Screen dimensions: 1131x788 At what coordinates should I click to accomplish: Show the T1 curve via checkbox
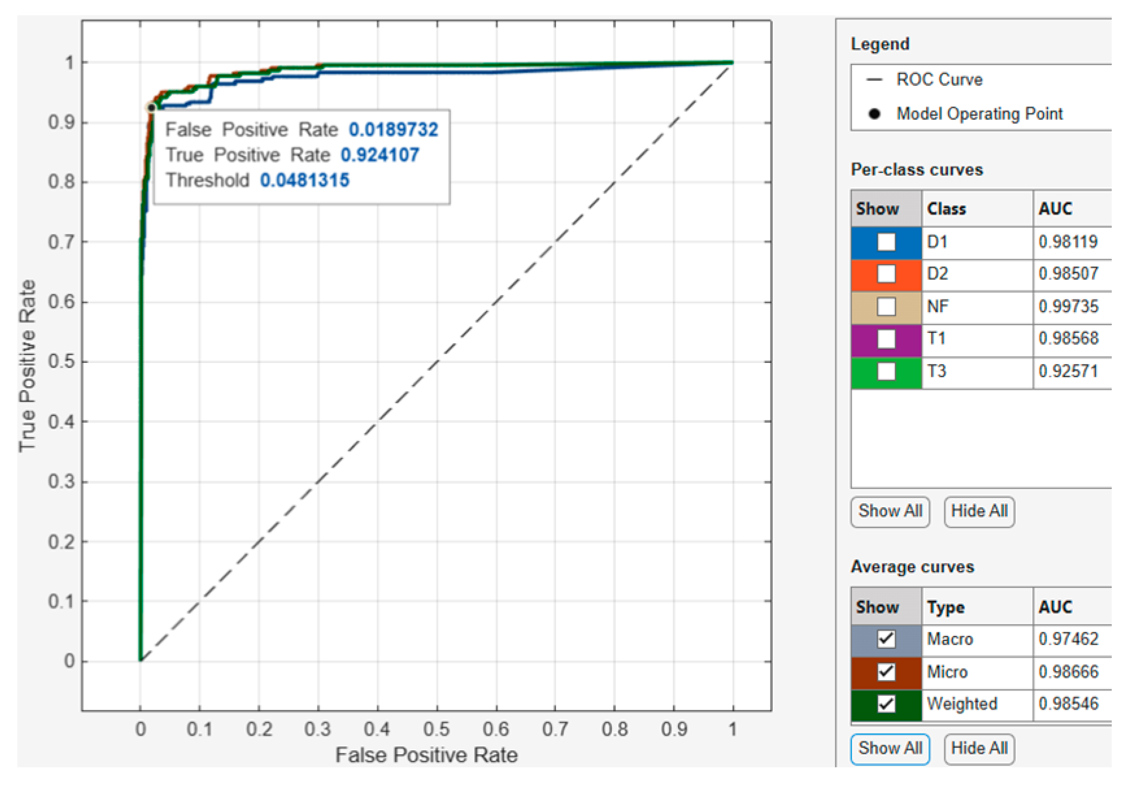(x=886, y=339)
